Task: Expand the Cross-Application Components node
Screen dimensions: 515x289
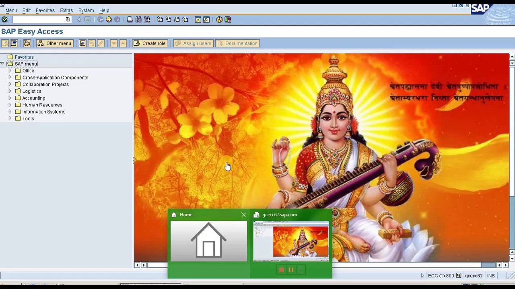Action: click(x=10, y=77)
